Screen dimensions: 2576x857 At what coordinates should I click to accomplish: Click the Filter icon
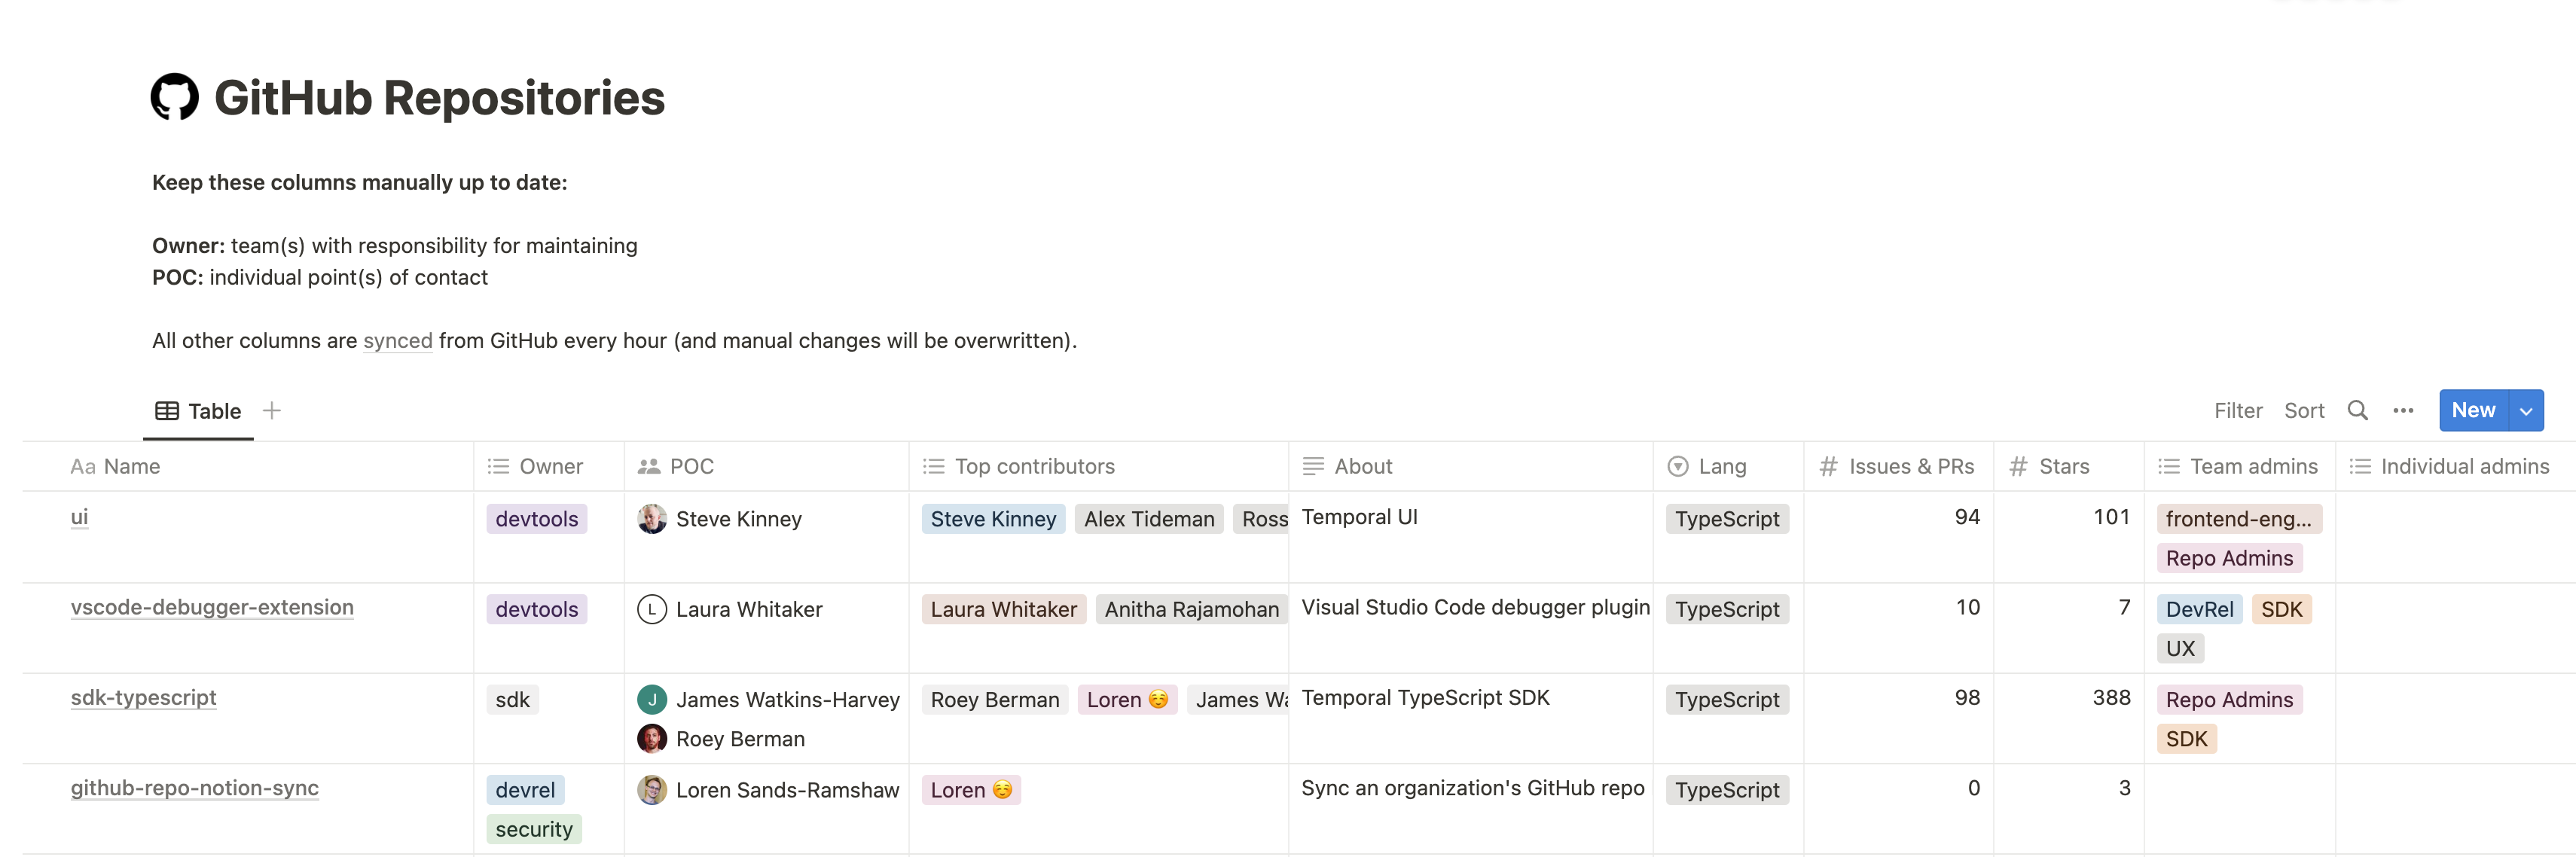(x=2236, y=409)
